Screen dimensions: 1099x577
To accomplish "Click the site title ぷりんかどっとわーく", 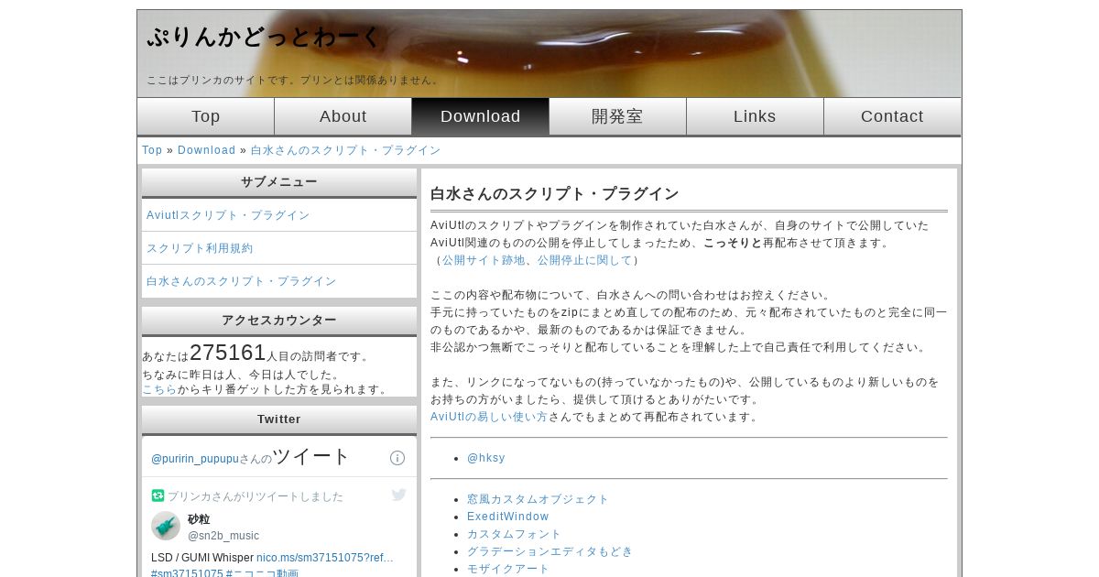I will tap(264, 37).
